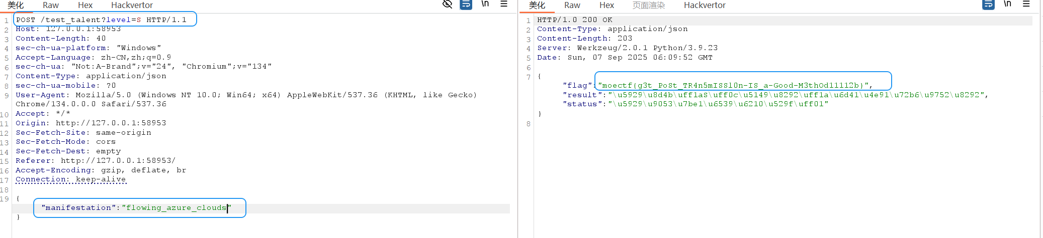
Task: Click the Server: Werkzeug/2.0.1 header
Action: (627, 48)
